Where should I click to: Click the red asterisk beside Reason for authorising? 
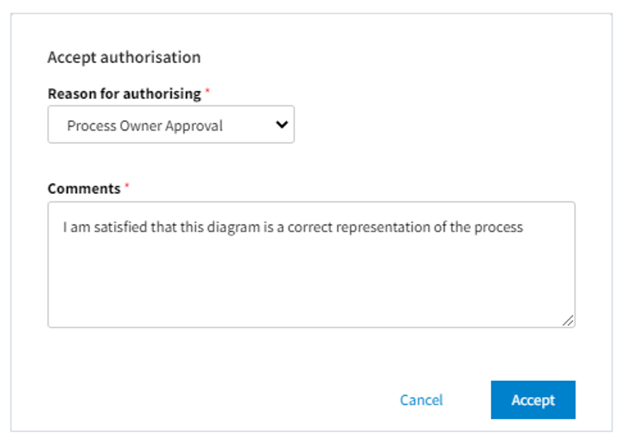208,92
